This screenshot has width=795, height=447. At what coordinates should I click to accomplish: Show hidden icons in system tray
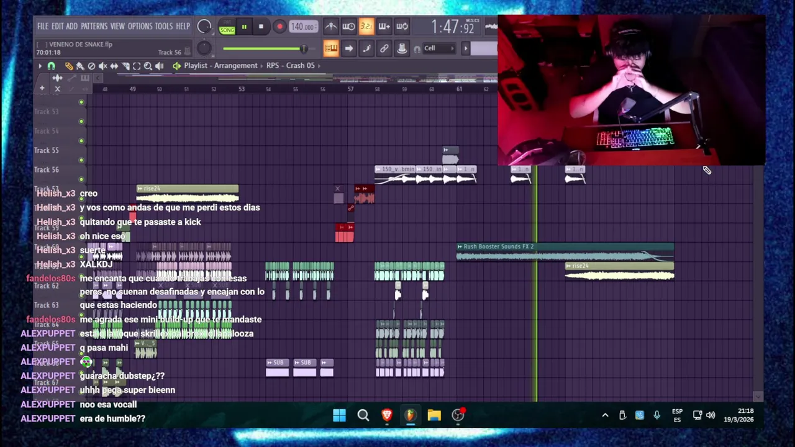(x=605, y=415)
